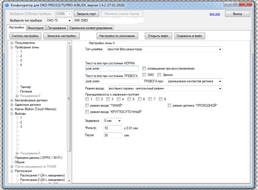Switch to the Настройки tab
Viewport: 258px width, 190px height.
click(x=16, y=27)
